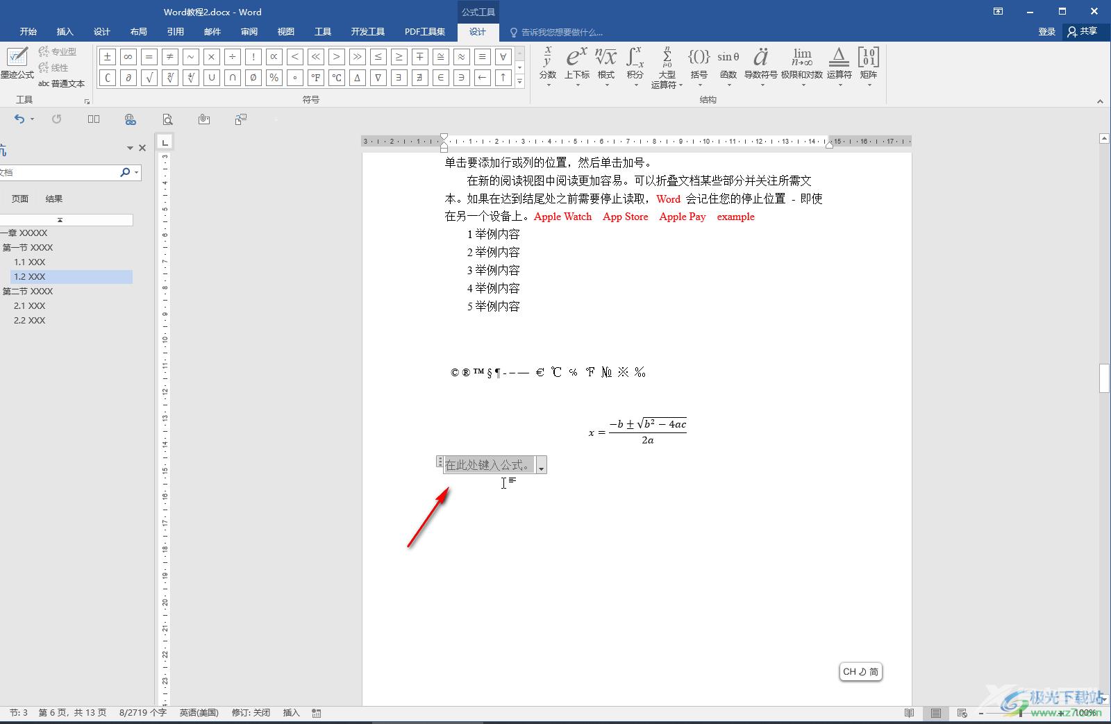This screenshot has height=724, width=1111.
Task: Insert the infinity ∞ symbol
Action: [128, 57]
